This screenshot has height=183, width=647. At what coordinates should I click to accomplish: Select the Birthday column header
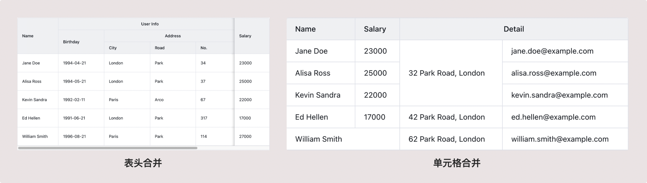click(x=71, y=42)
